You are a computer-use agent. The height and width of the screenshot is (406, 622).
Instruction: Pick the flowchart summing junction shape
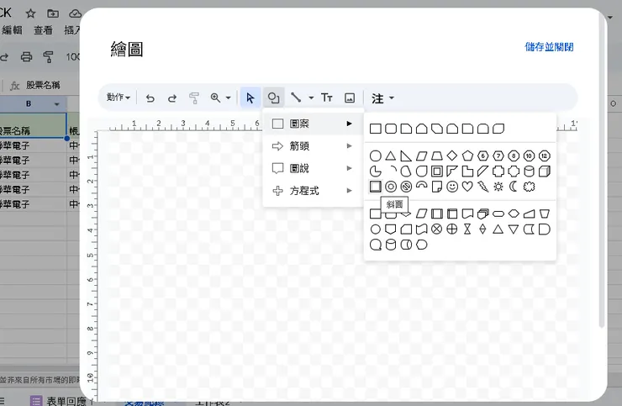(x=437, y=229)
